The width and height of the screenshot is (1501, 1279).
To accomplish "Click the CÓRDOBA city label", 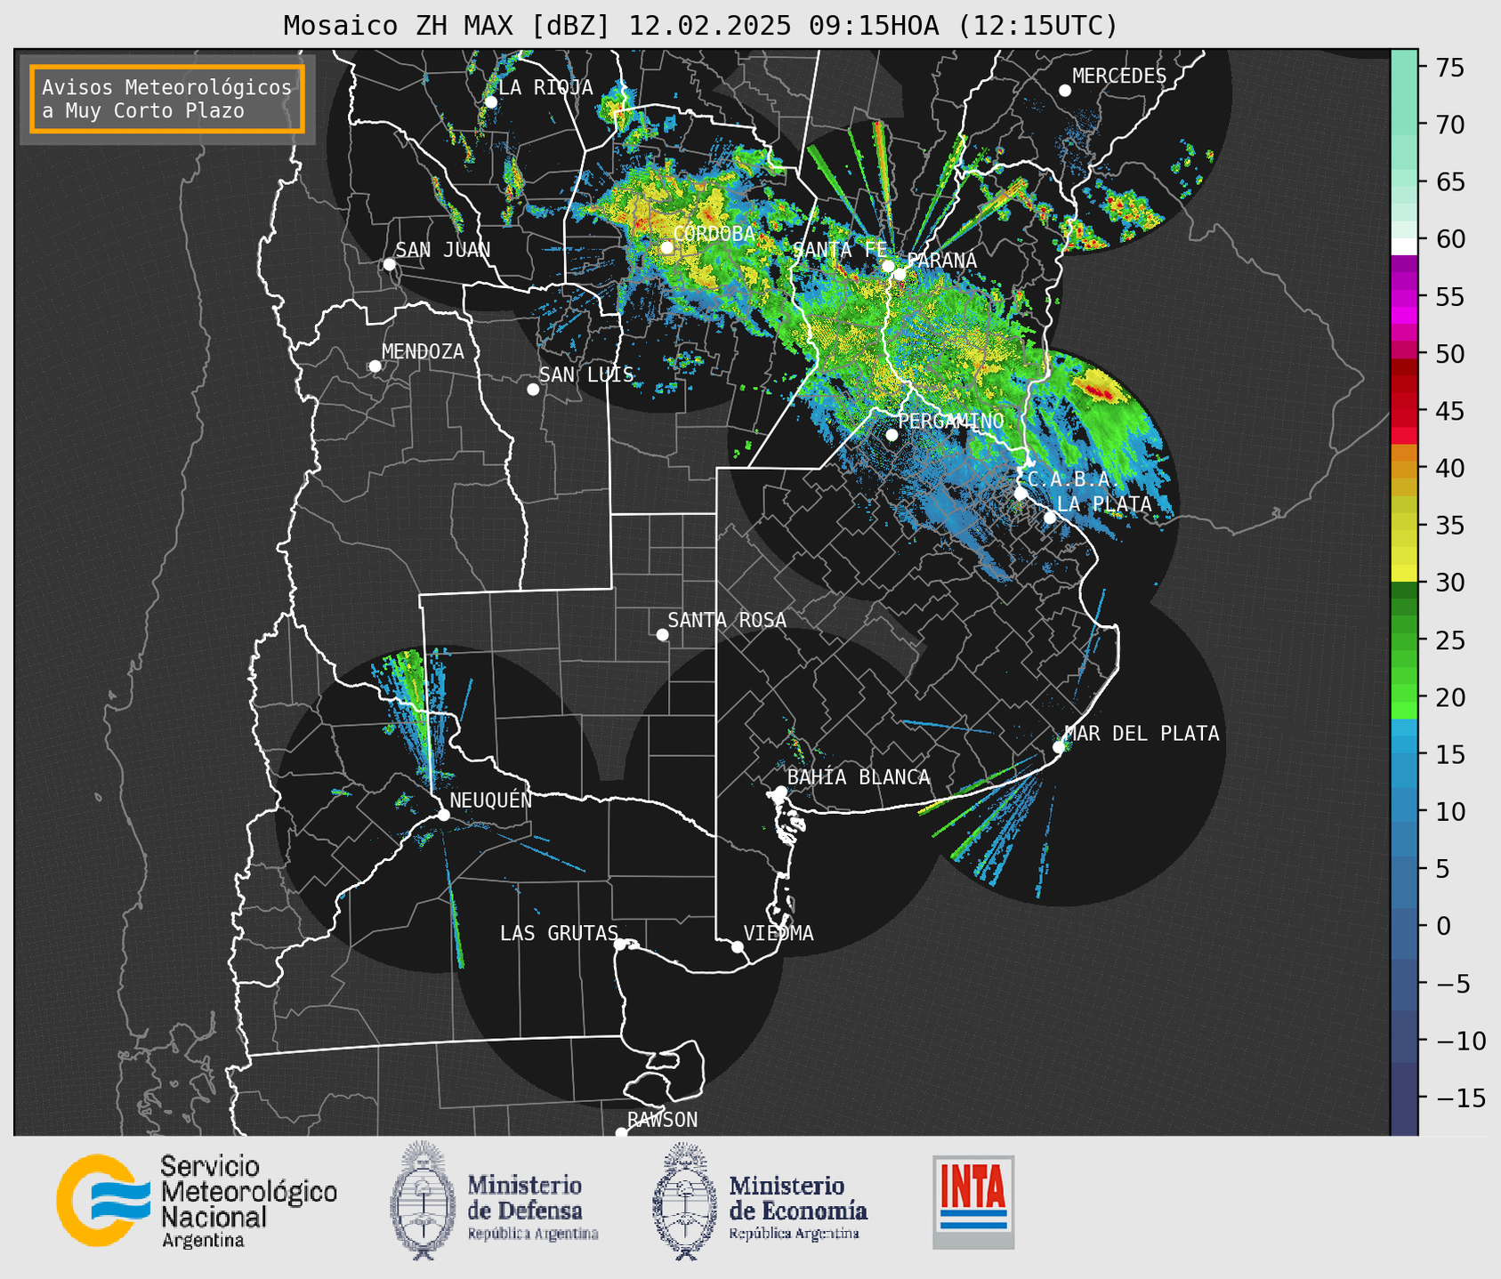I will pyautogui.click(x=714, y=233).
